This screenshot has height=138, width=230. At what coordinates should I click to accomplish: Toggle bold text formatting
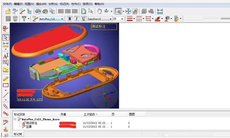tap(70, 19)
